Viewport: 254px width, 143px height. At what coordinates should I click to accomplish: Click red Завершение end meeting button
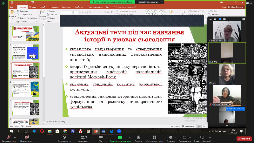click(x=244, y=139)
